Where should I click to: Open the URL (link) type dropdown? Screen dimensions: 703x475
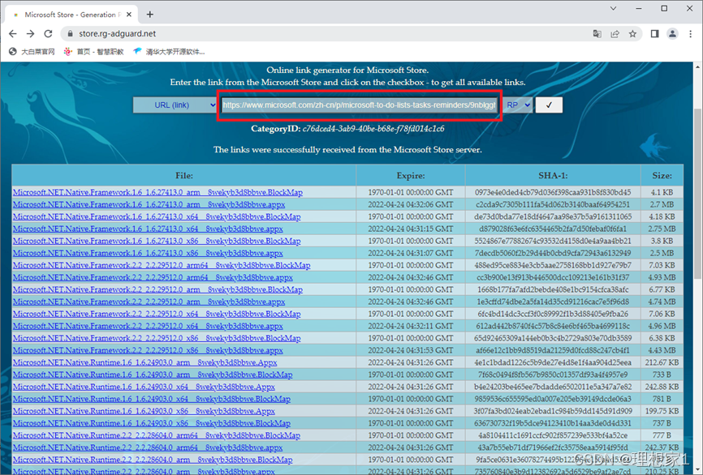175,105
